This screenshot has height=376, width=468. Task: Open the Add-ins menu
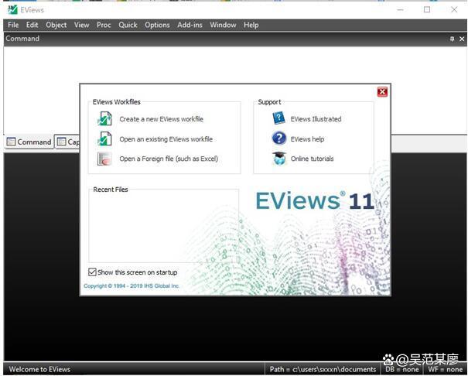pos(190,25)
